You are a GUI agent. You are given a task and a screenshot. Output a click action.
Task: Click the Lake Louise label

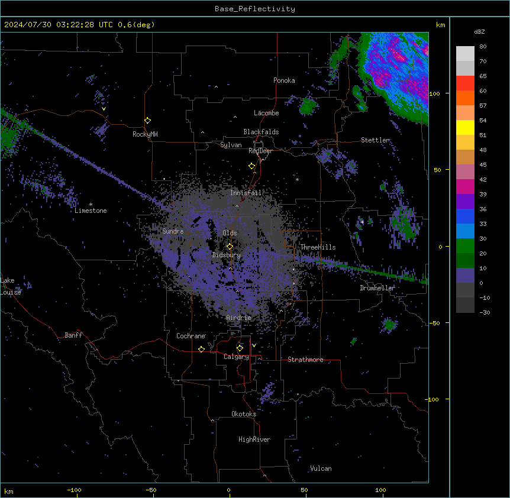tap(11, 286)
